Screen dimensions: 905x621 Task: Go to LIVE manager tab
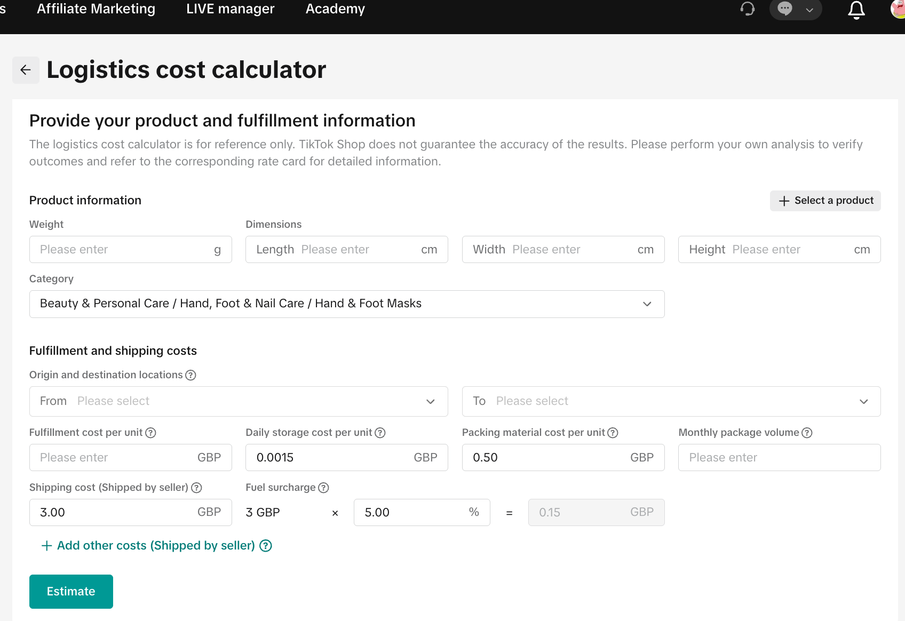click(230, 9)
